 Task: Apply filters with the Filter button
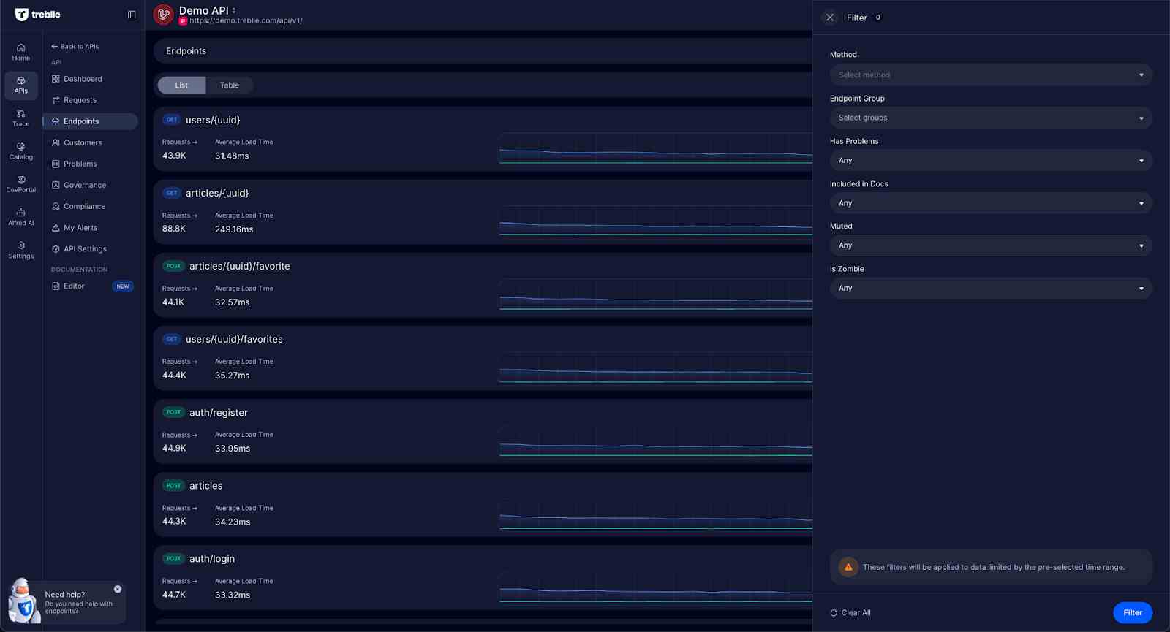pos(1133,612)
